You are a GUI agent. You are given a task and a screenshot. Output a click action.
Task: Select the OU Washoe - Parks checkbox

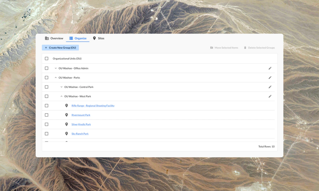[46, 77]
